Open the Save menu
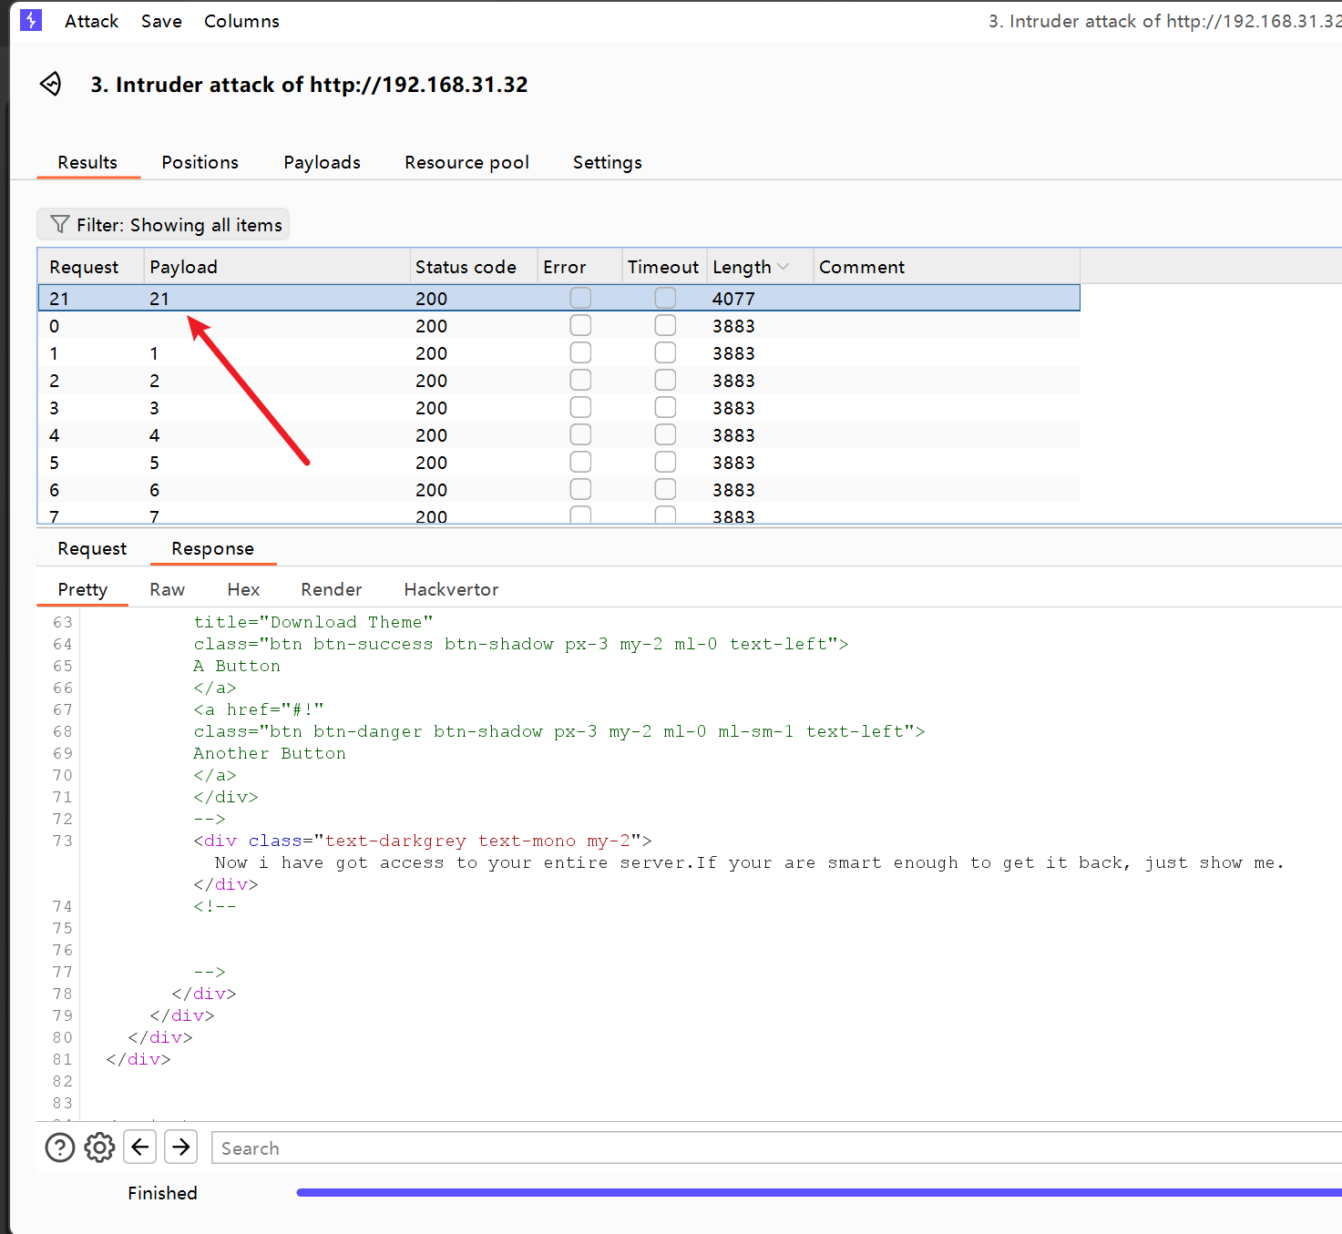The height and width of the screenshot is (1234, 1342). 161,21
